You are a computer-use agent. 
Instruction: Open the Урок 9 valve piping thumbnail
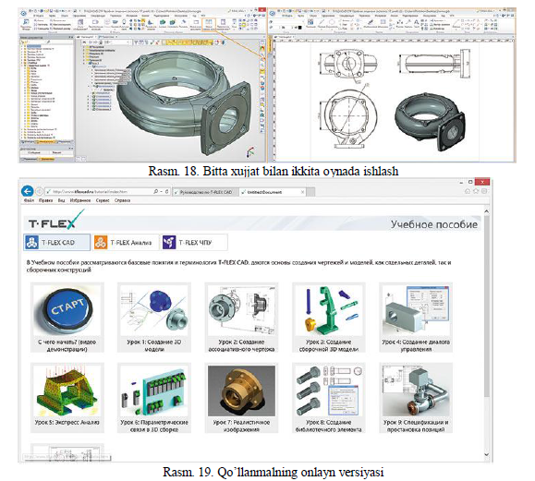(416, 391)
